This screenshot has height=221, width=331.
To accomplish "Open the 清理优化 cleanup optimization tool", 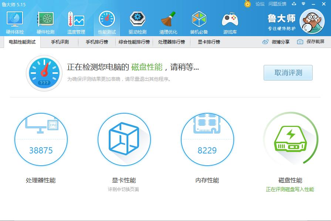I will (x=168, y=21).
